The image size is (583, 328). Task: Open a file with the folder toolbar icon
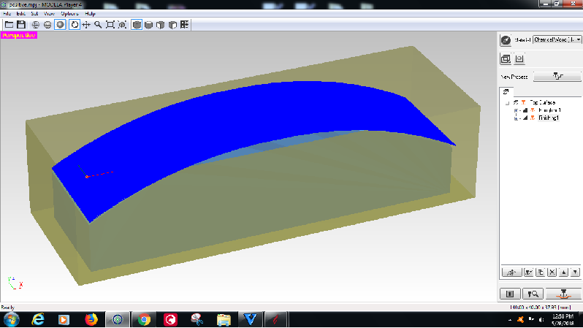click(9, 25)
